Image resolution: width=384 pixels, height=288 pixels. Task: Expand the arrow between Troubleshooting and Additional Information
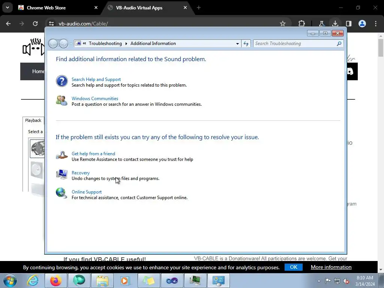[x=126, y=43]
